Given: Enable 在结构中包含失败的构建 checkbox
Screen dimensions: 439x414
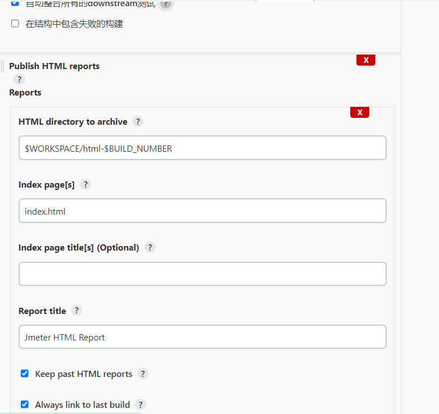Looking at the screenshot, I should point(15,24).
